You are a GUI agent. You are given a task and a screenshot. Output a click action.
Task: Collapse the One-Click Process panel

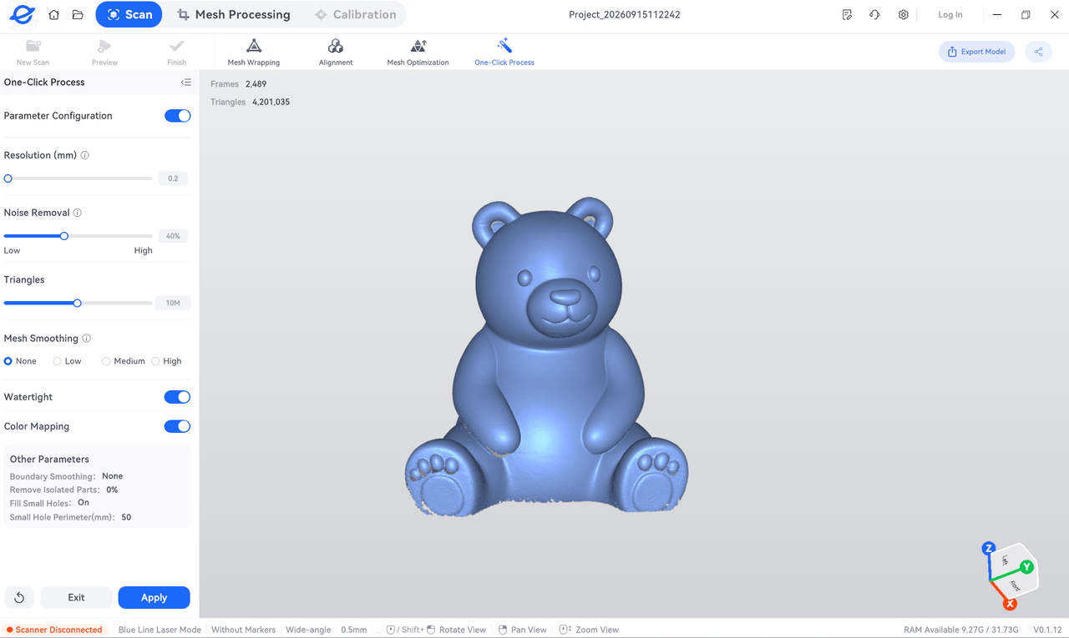pos(186,83)
